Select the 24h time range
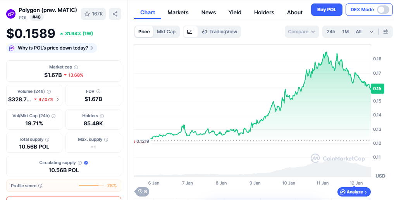Image resolution: width=394 pixels, height=200 pixels. click(331, 32)
